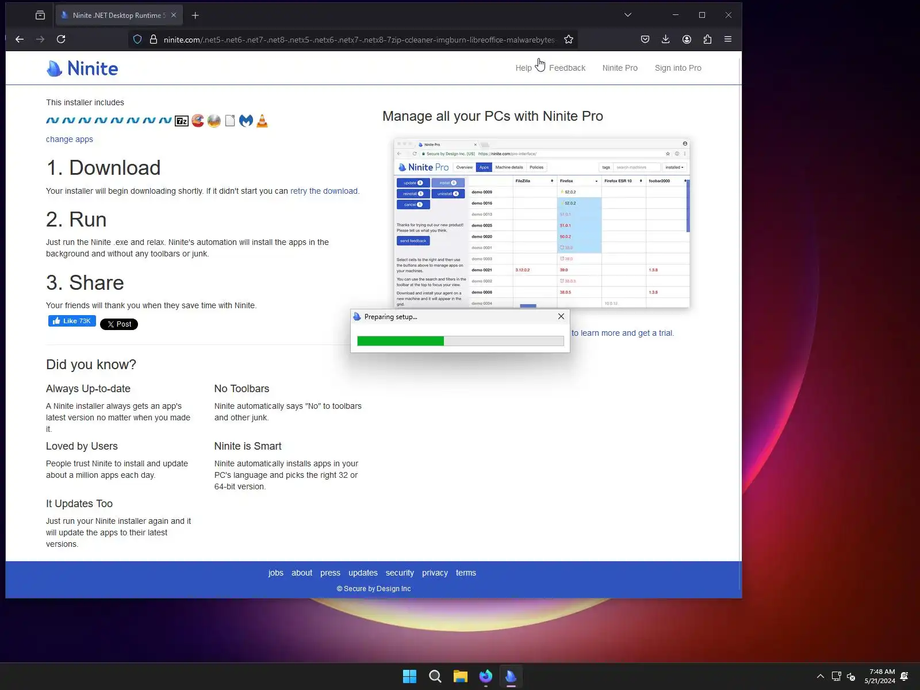Click the network icon in system tray
Image resolution: width=920 pixels, height=690 pixels.
tap(836, 676)
